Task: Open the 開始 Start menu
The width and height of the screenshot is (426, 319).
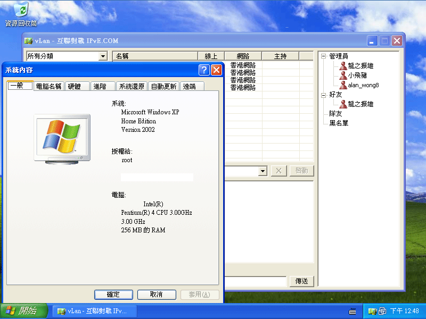Action: pos(24,311)
